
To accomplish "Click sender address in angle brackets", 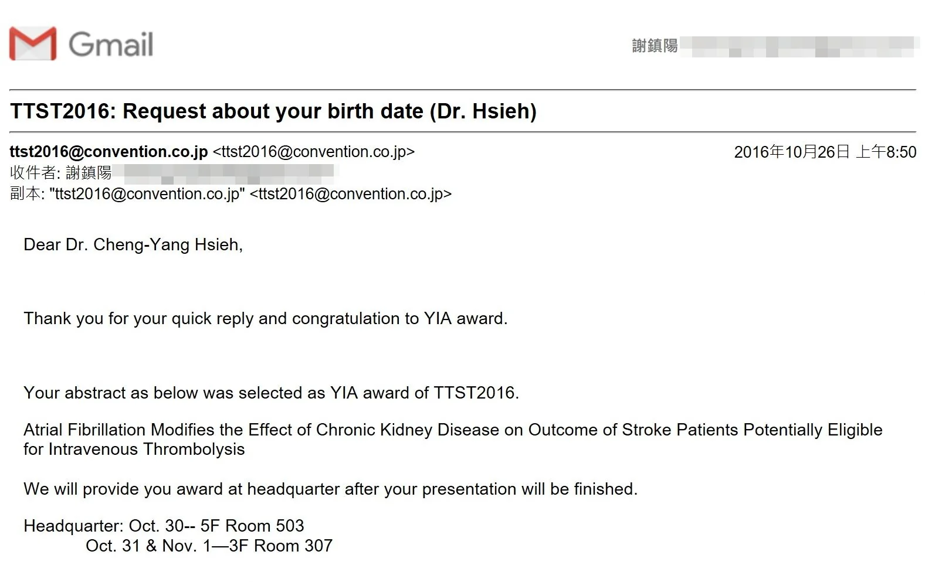I will [x=314, y=152].
